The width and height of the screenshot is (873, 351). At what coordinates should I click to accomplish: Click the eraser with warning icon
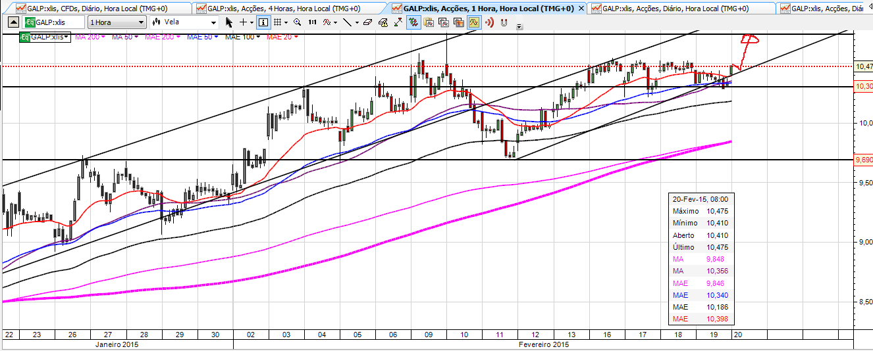(x=383, y=22)
